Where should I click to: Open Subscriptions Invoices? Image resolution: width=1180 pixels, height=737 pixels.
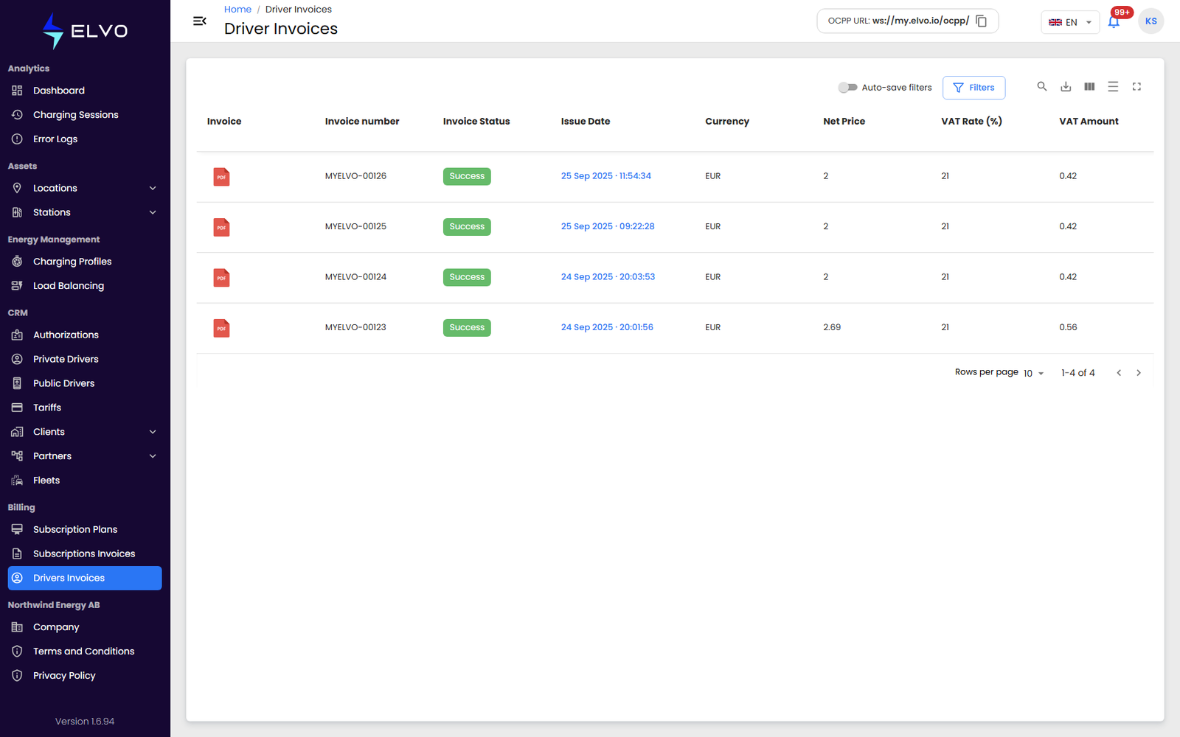[x=85, y=553]
